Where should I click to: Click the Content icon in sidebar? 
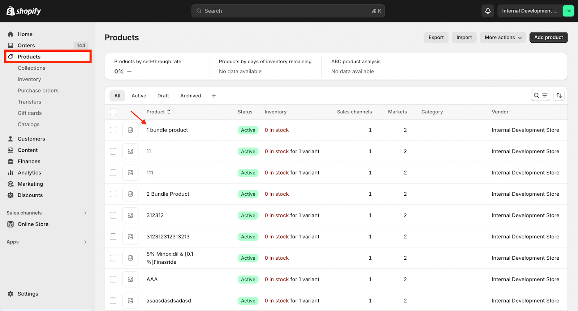coord(10,150)
